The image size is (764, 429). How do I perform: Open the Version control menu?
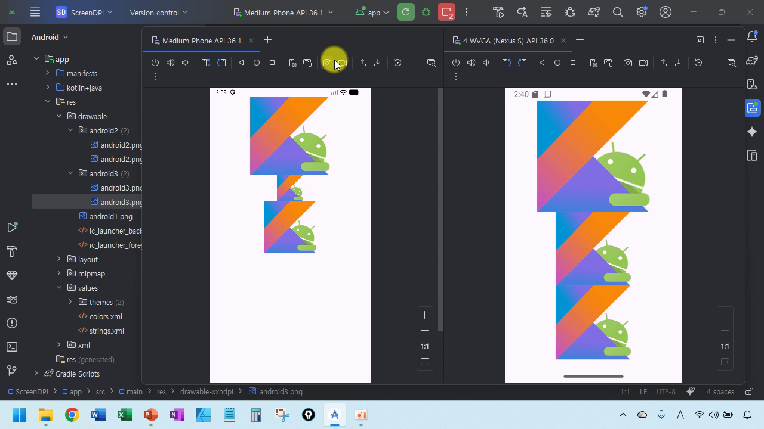click(158, 12)
